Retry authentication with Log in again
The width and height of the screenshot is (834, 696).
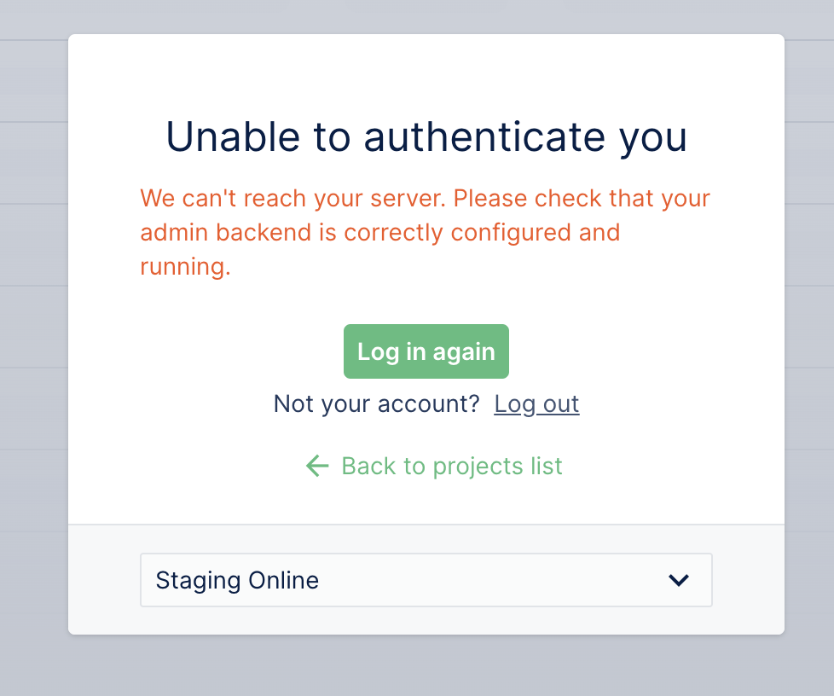(426, 351)
